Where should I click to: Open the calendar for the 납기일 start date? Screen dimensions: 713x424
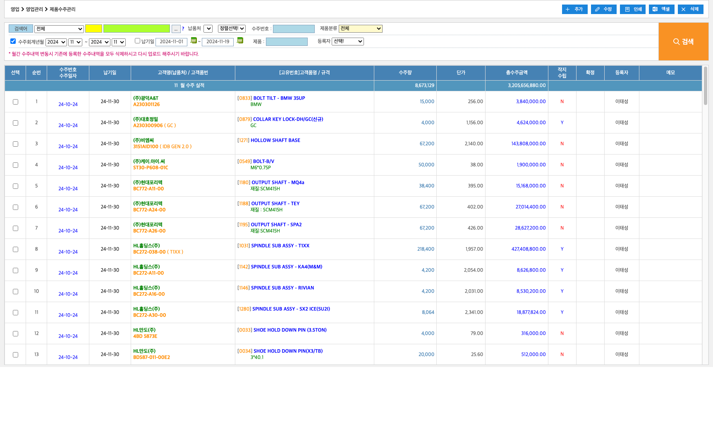[193, 41]
